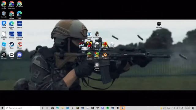Screen dimensions: 196x110
Task: Open the weather widget in the taskbar
Action: [x=165, y=108]
